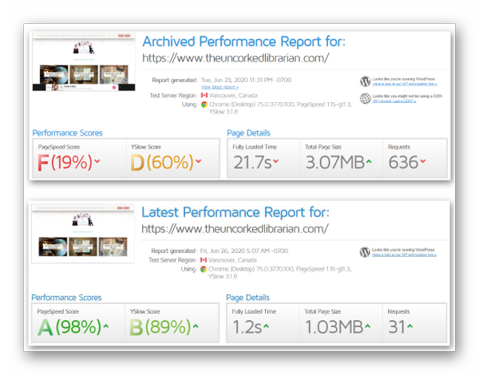The height and width of the screenshot is (375, 479).
Task: Click the Tue, Jun 23, 2020 report date
Action: coord(246,80)
